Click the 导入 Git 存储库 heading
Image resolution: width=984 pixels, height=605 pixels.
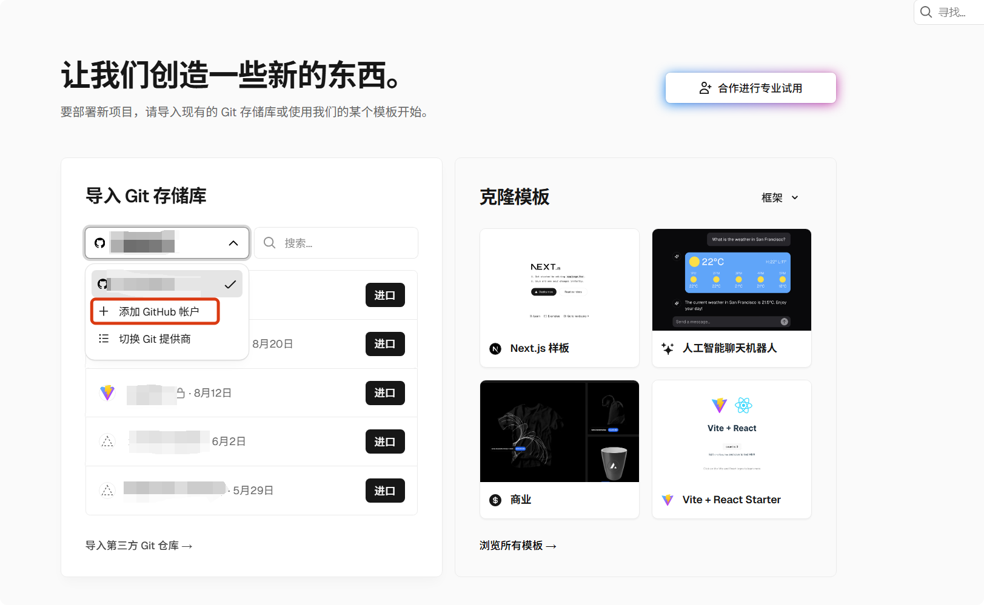pyautogui.click(x=146, y=196)
